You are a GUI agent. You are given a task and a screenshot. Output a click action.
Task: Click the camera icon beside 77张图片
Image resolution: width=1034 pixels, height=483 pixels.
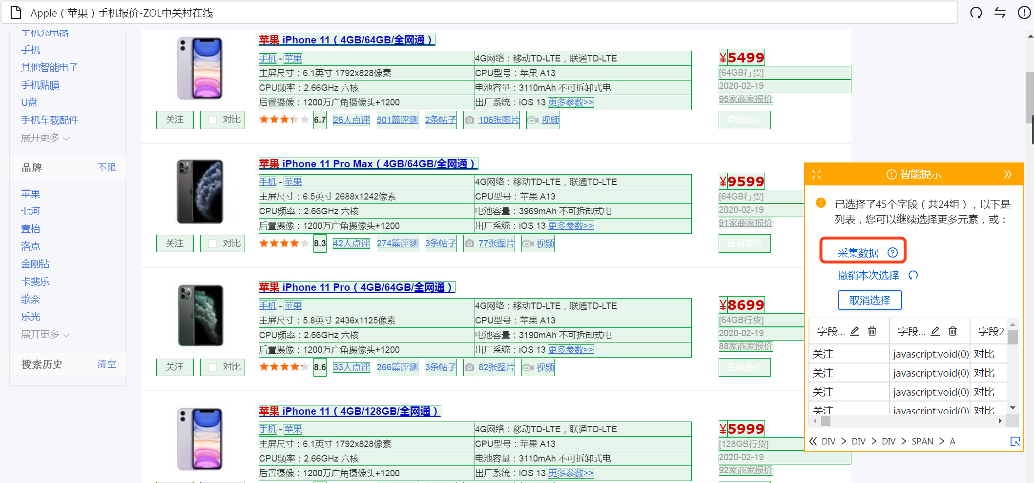click(469, 243)
